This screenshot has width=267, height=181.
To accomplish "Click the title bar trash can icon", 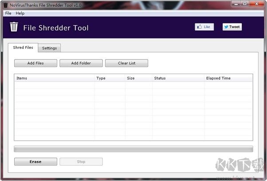I will pos(6,5).
